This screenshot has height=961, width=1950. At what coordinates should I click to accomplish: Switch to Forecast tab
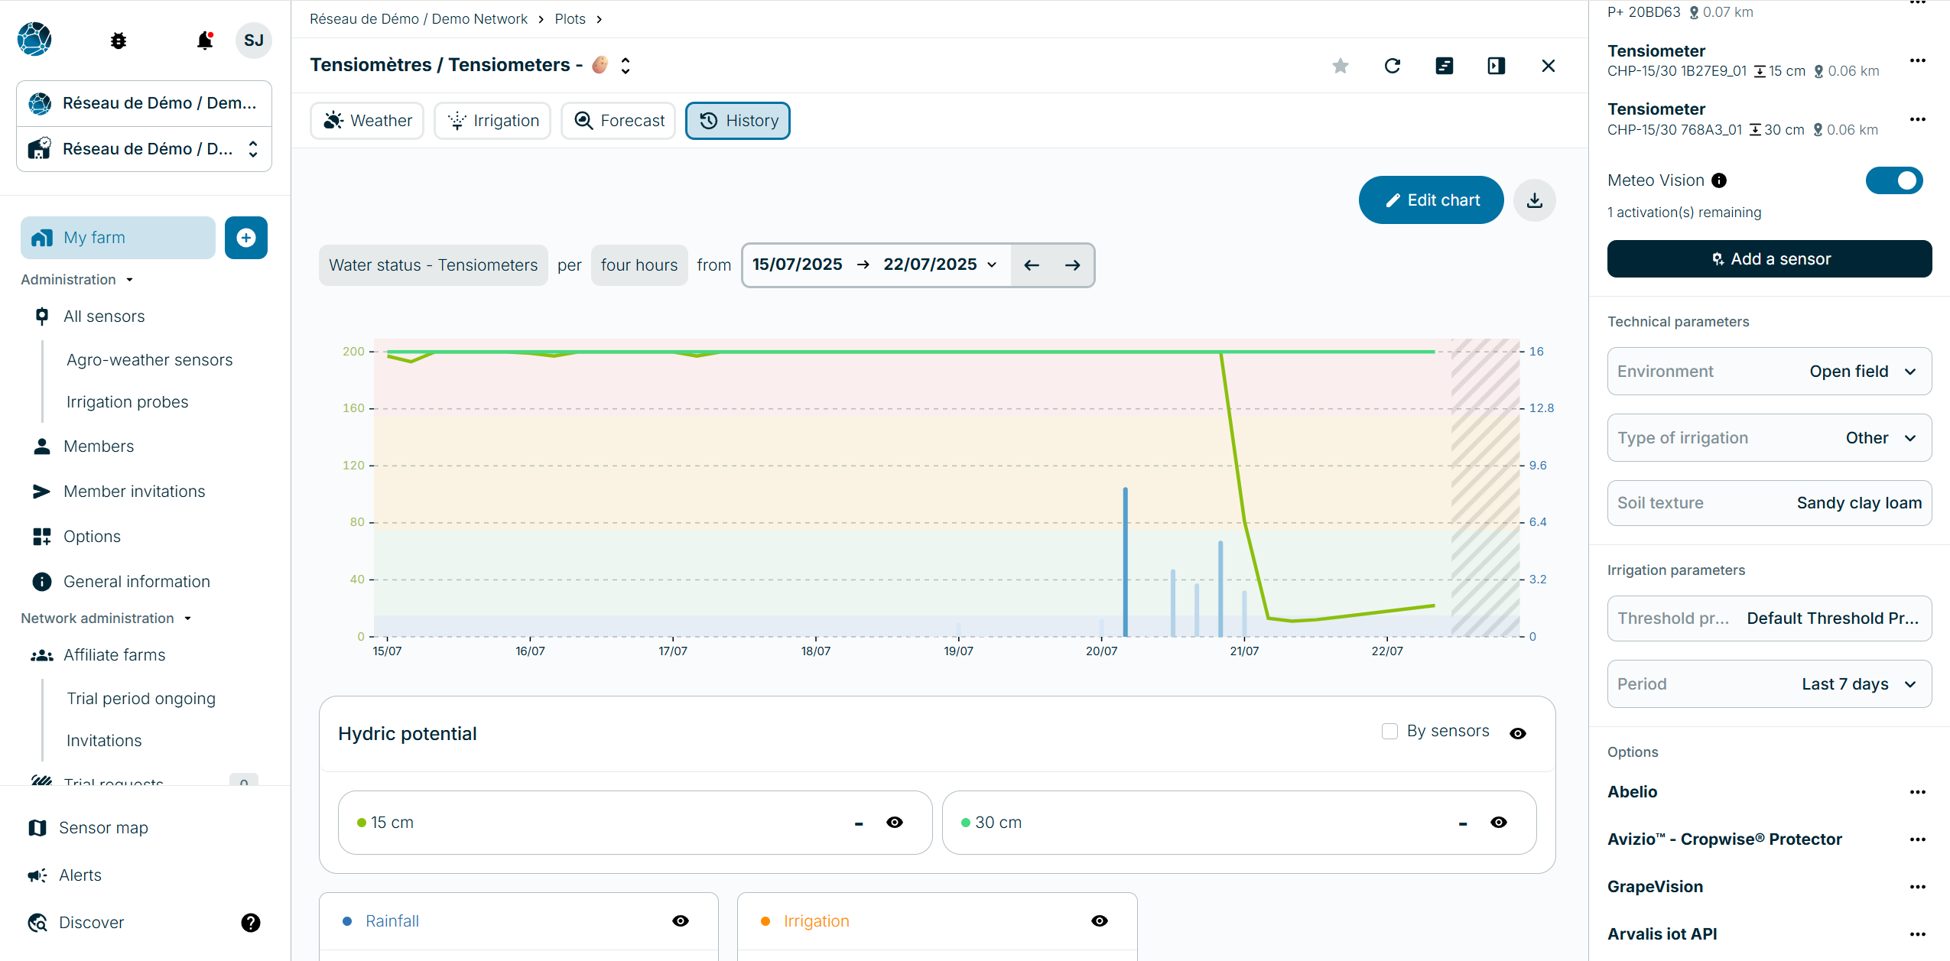pos(618,121)
